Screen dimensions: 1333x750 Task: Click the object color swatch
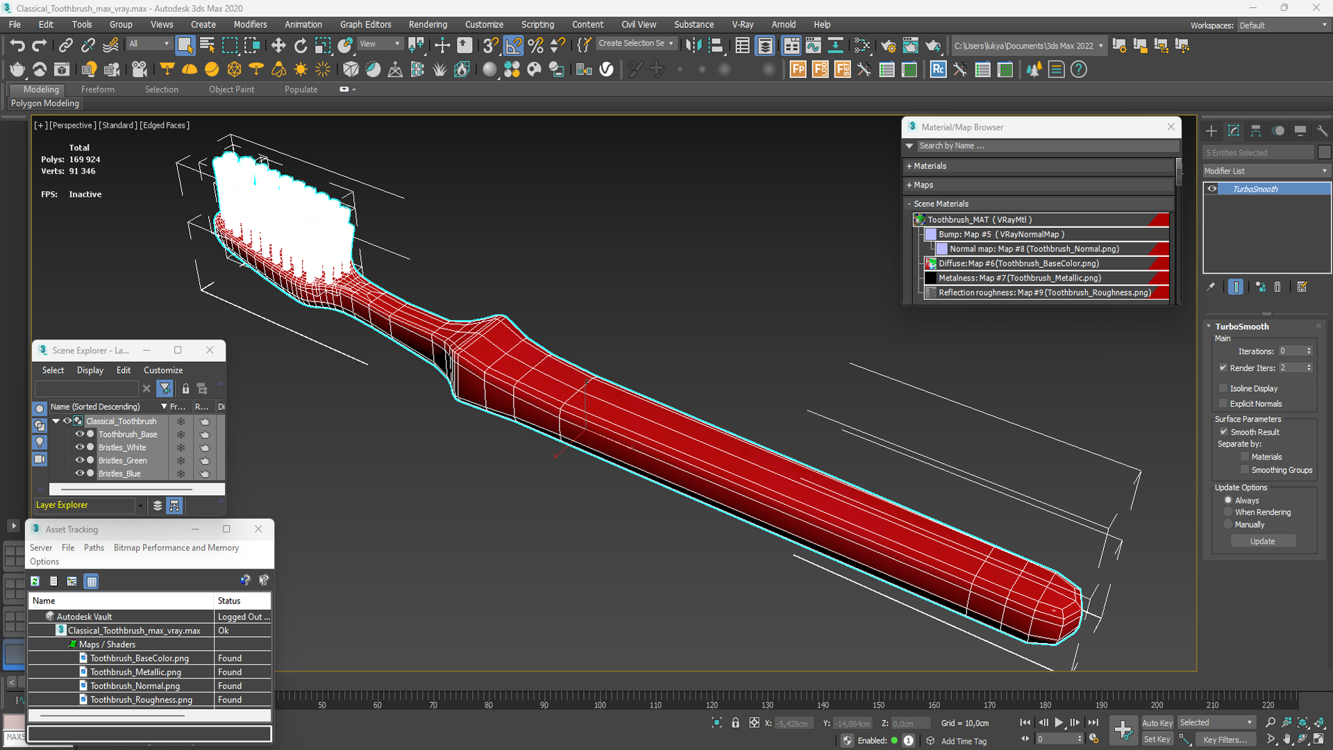pos(1324,153)
